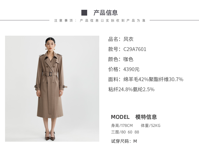The height and width of the screenshot is (154, 199).
Task: Click the 产品信息 heading
Action: (106, 13)
